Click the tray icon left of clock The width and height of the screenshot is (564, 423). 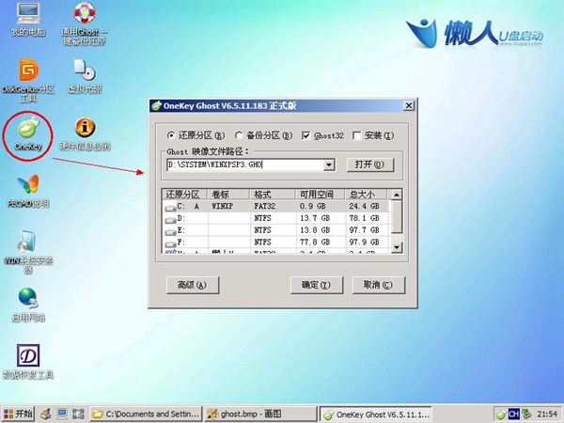(x=526, y=414)
